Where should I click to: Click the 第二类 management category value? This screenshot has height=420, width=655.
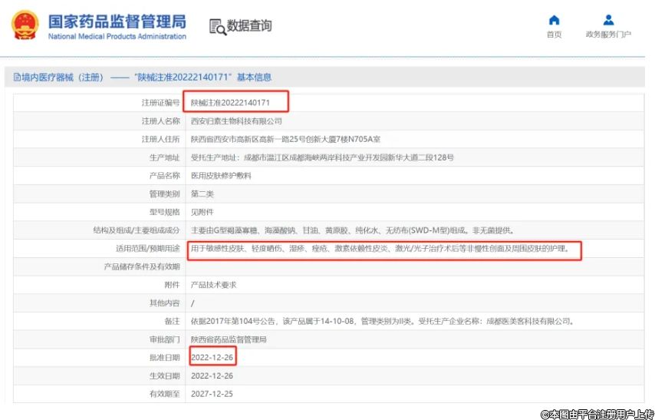tap(202, 193)
